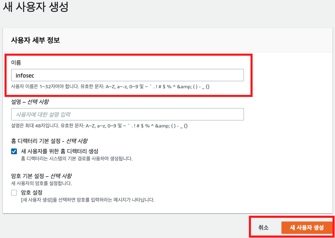Click the 취소 button
The image size is (335, 238).
click(263, 227)
